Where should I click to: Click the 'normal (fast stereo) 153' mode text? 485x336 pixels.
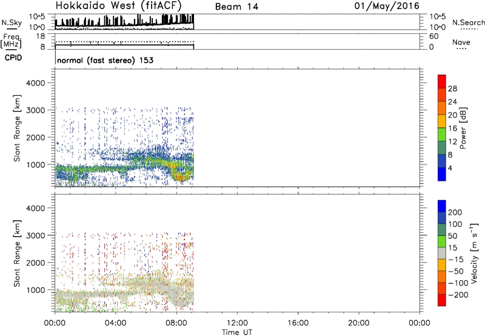105,60
